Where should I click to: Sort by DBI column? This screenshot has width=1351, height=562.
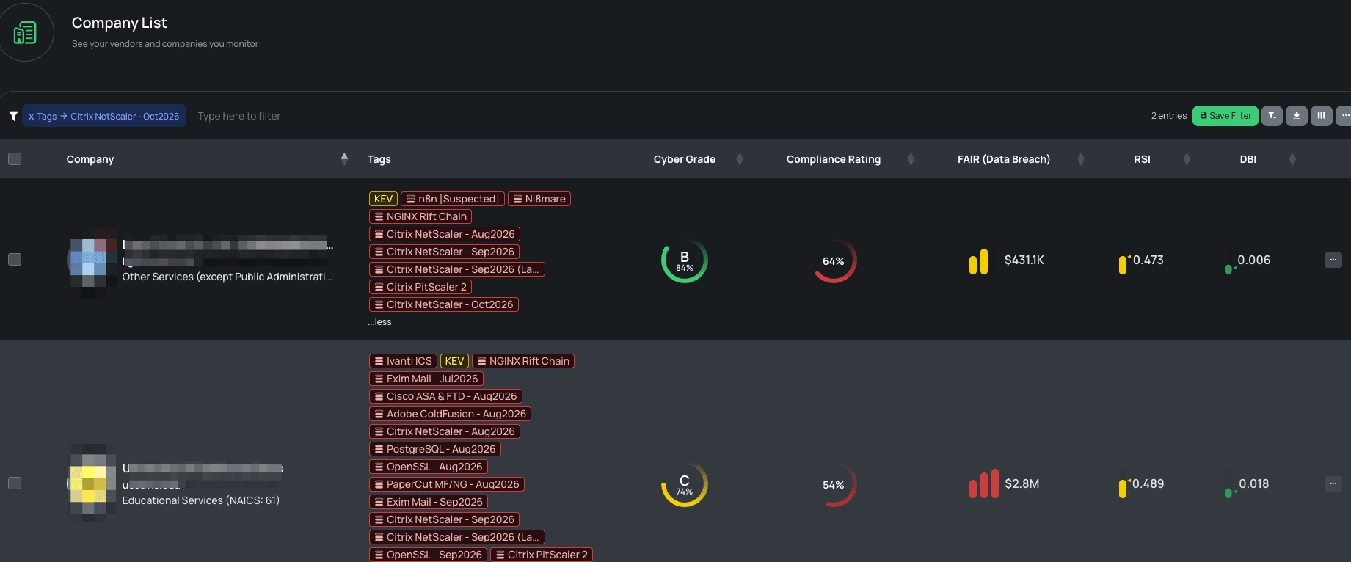click(1292, 159)
